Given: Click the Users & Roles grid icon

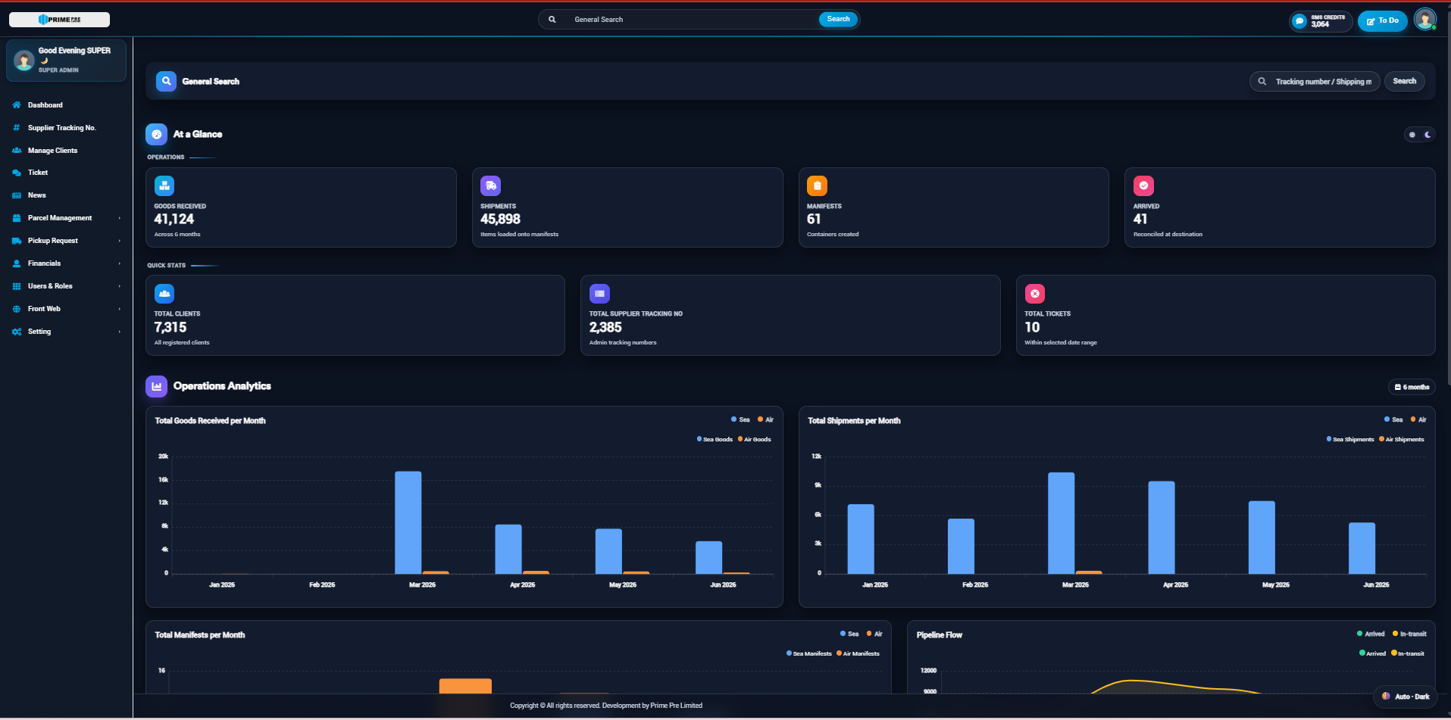Looking at the screenshot, I should 17,286.
